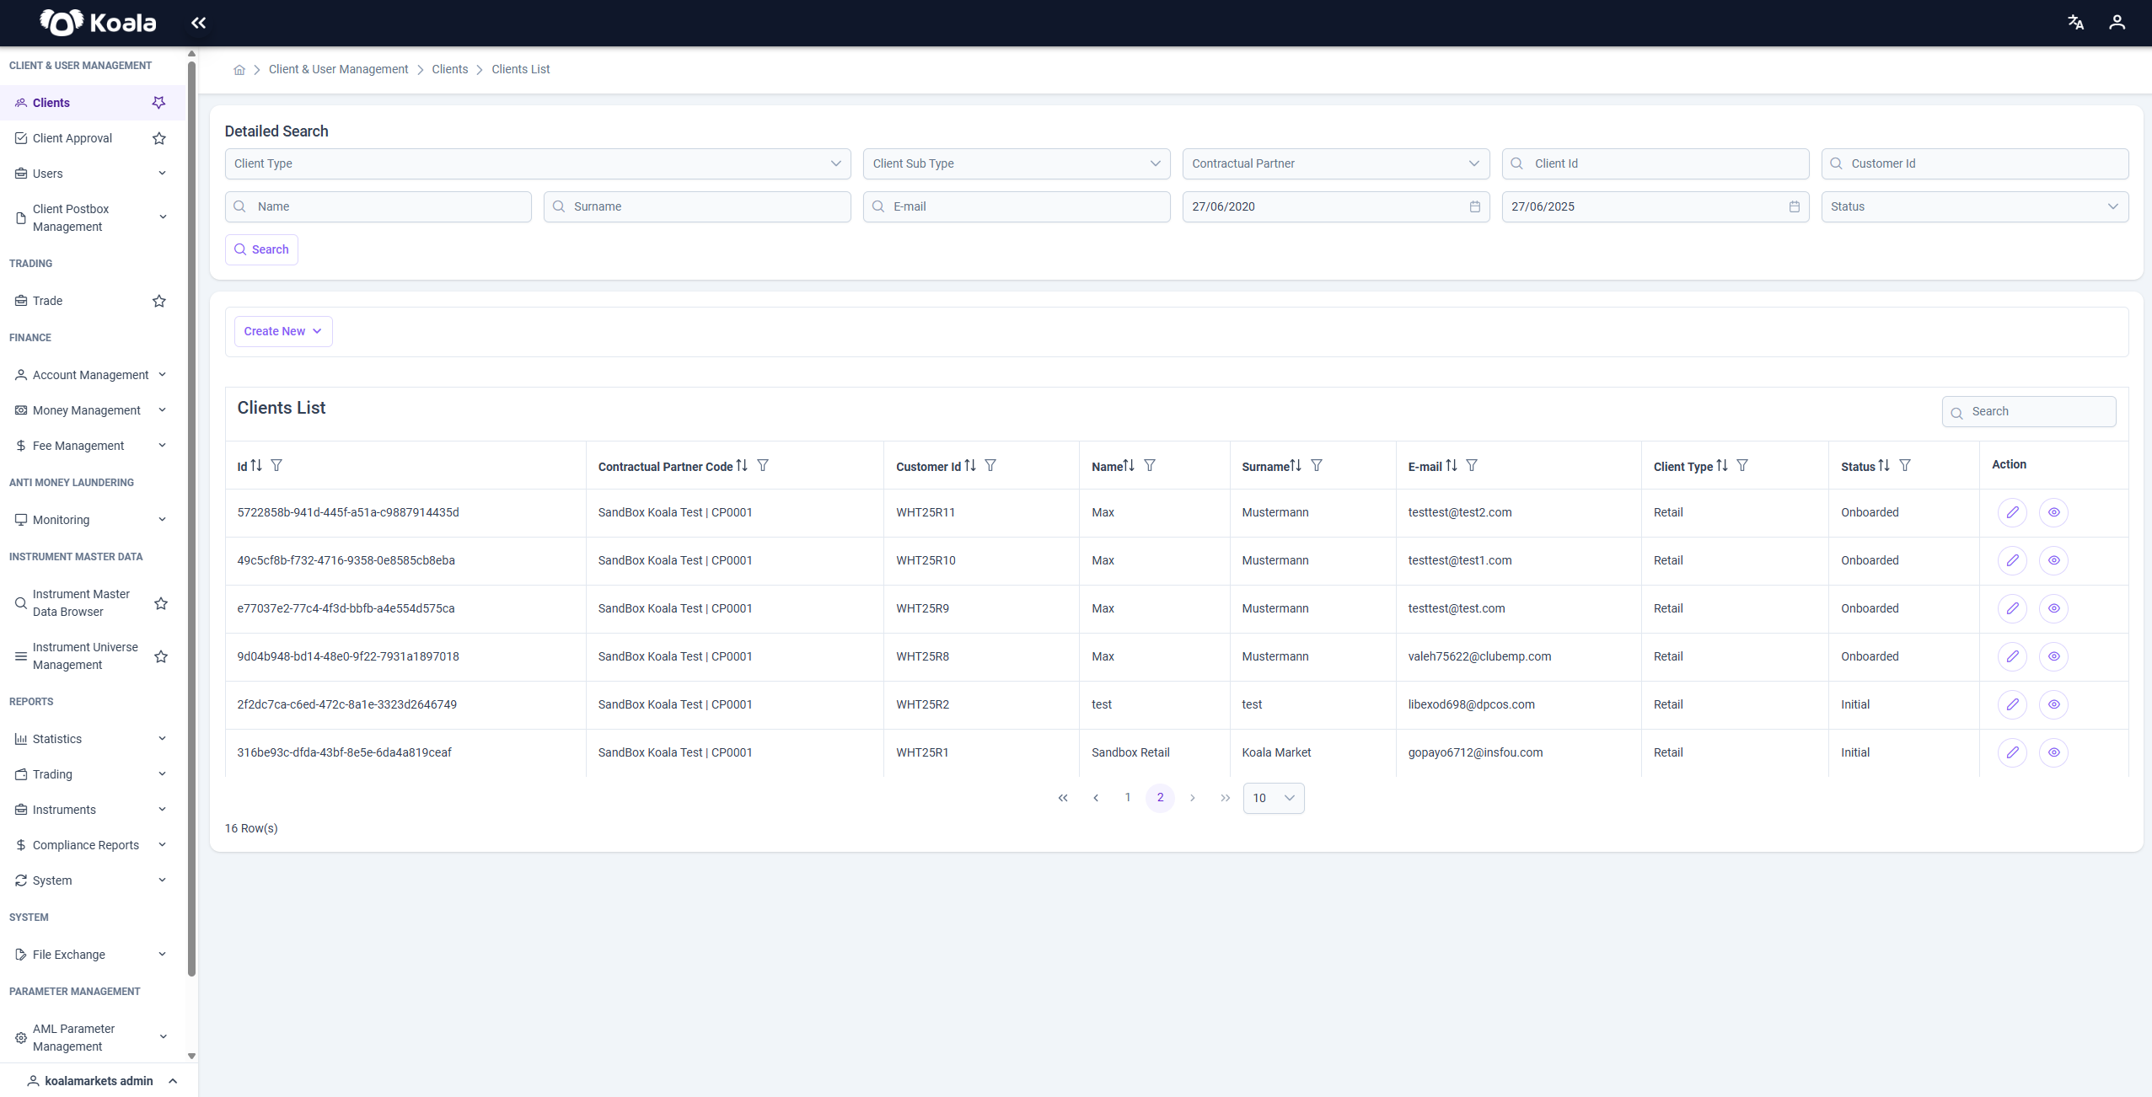The height and width of the screenshot is (1097, 2152).
Task: Filter the Name column
Action: [1150, 465]
